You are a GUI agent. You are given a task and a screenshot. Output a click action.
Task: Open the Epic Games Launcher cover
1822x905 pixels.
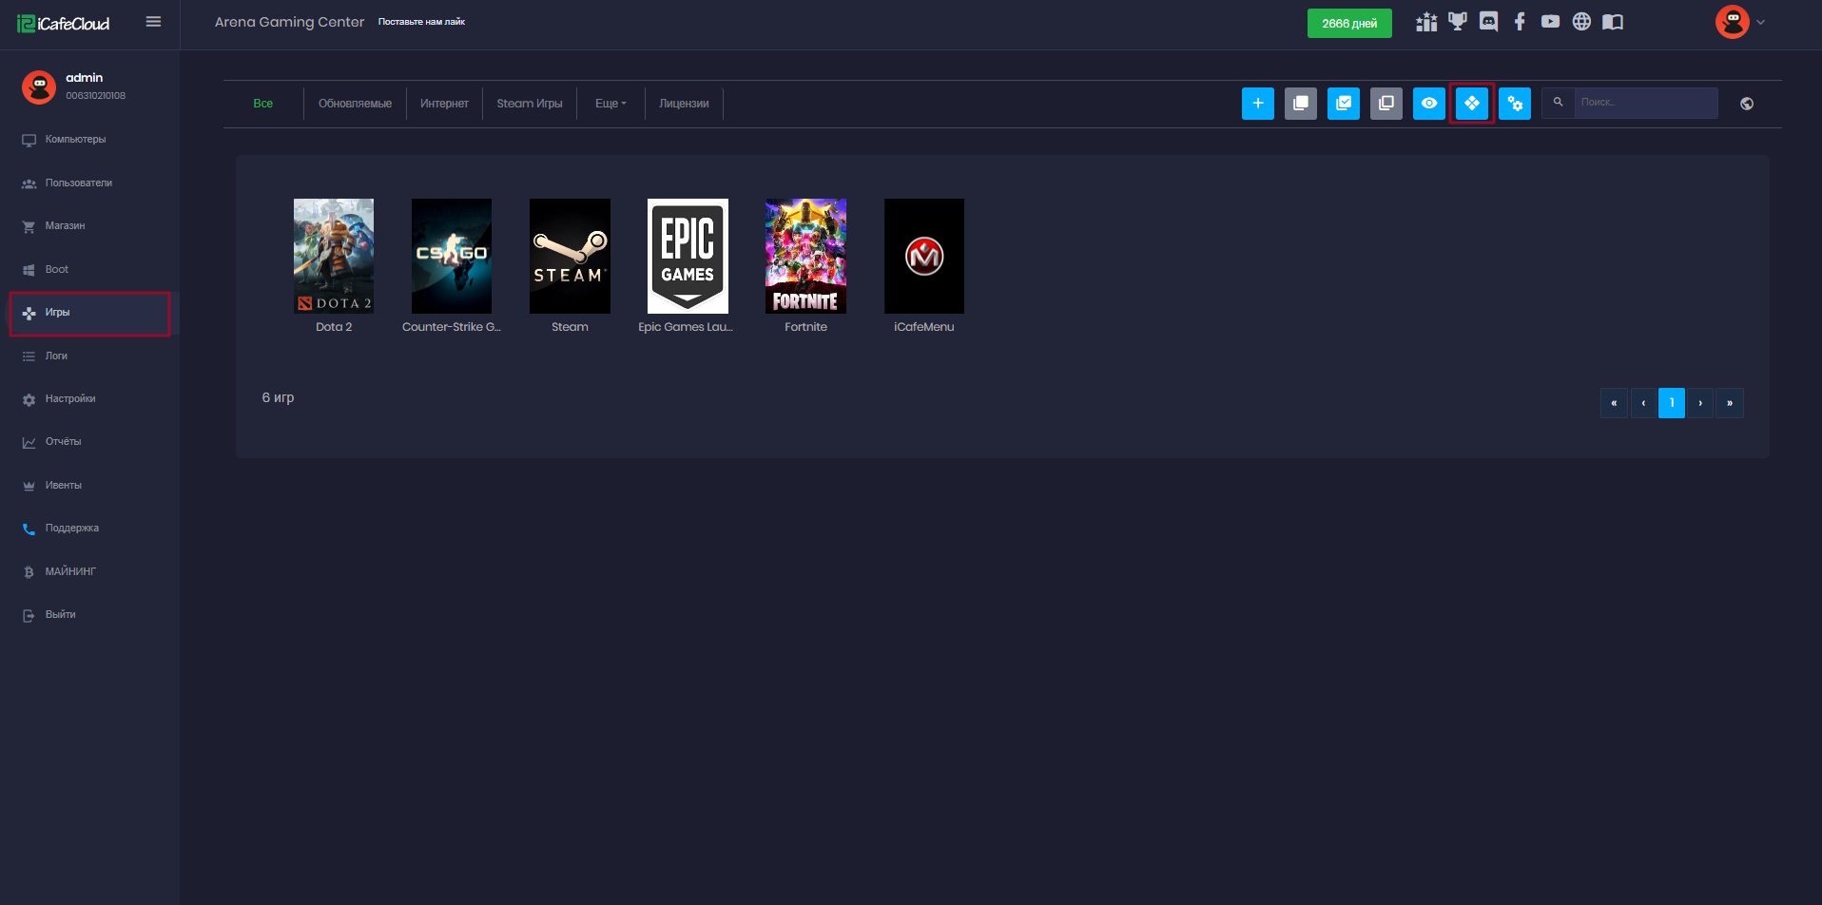point(688,256)
